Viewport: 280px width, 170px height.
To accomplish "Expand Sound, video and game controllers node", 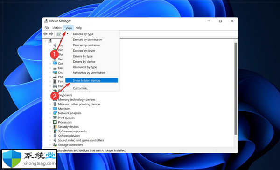I will 50,140.
